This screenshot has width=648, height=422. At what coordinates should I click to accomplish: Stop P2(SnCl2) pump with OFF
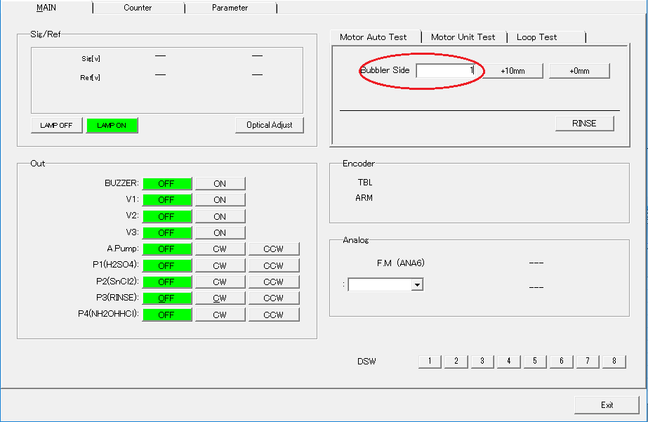click(x=166, y=282)
